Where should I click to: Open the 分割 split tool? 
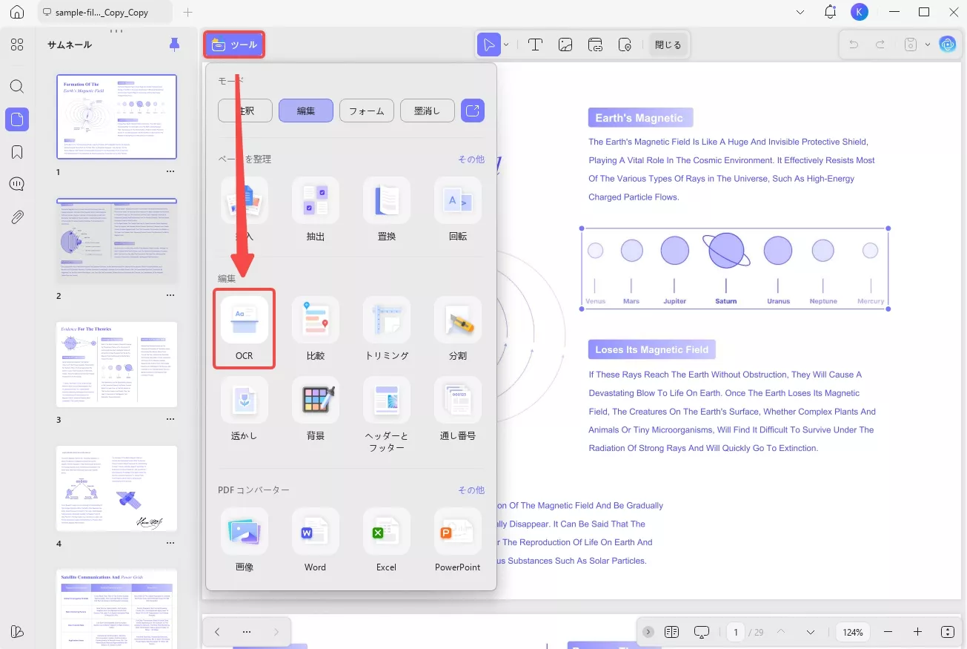(457, 329)
